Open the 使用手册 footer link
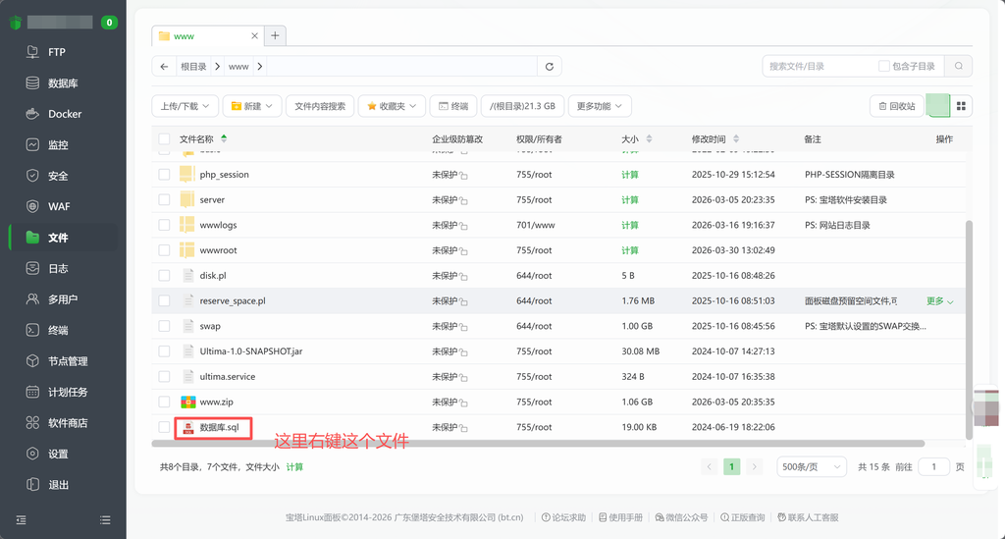The width and height of the screenshot is (1005, 539). (x=620, y=517)
